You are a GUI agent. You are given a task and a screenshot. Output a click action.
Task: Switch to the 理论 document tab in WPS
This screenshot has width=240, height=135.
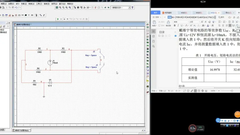tap(228, 13)
